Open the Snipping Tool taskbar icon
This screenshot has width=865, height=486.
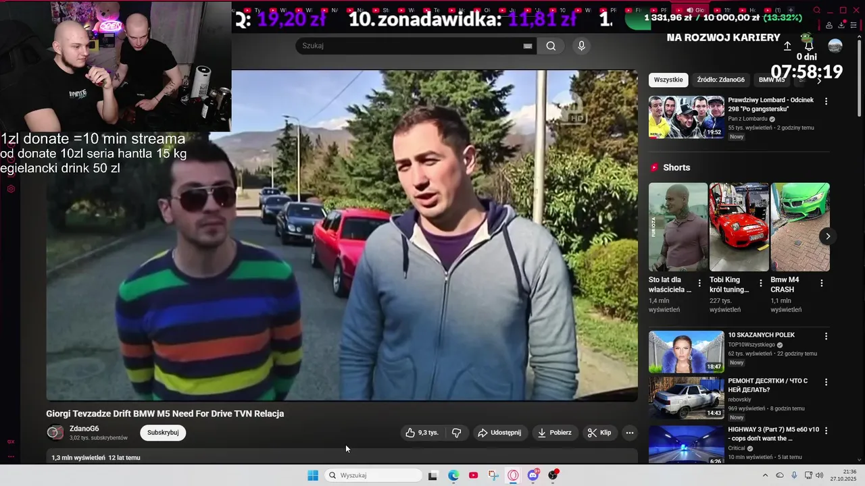493,475
